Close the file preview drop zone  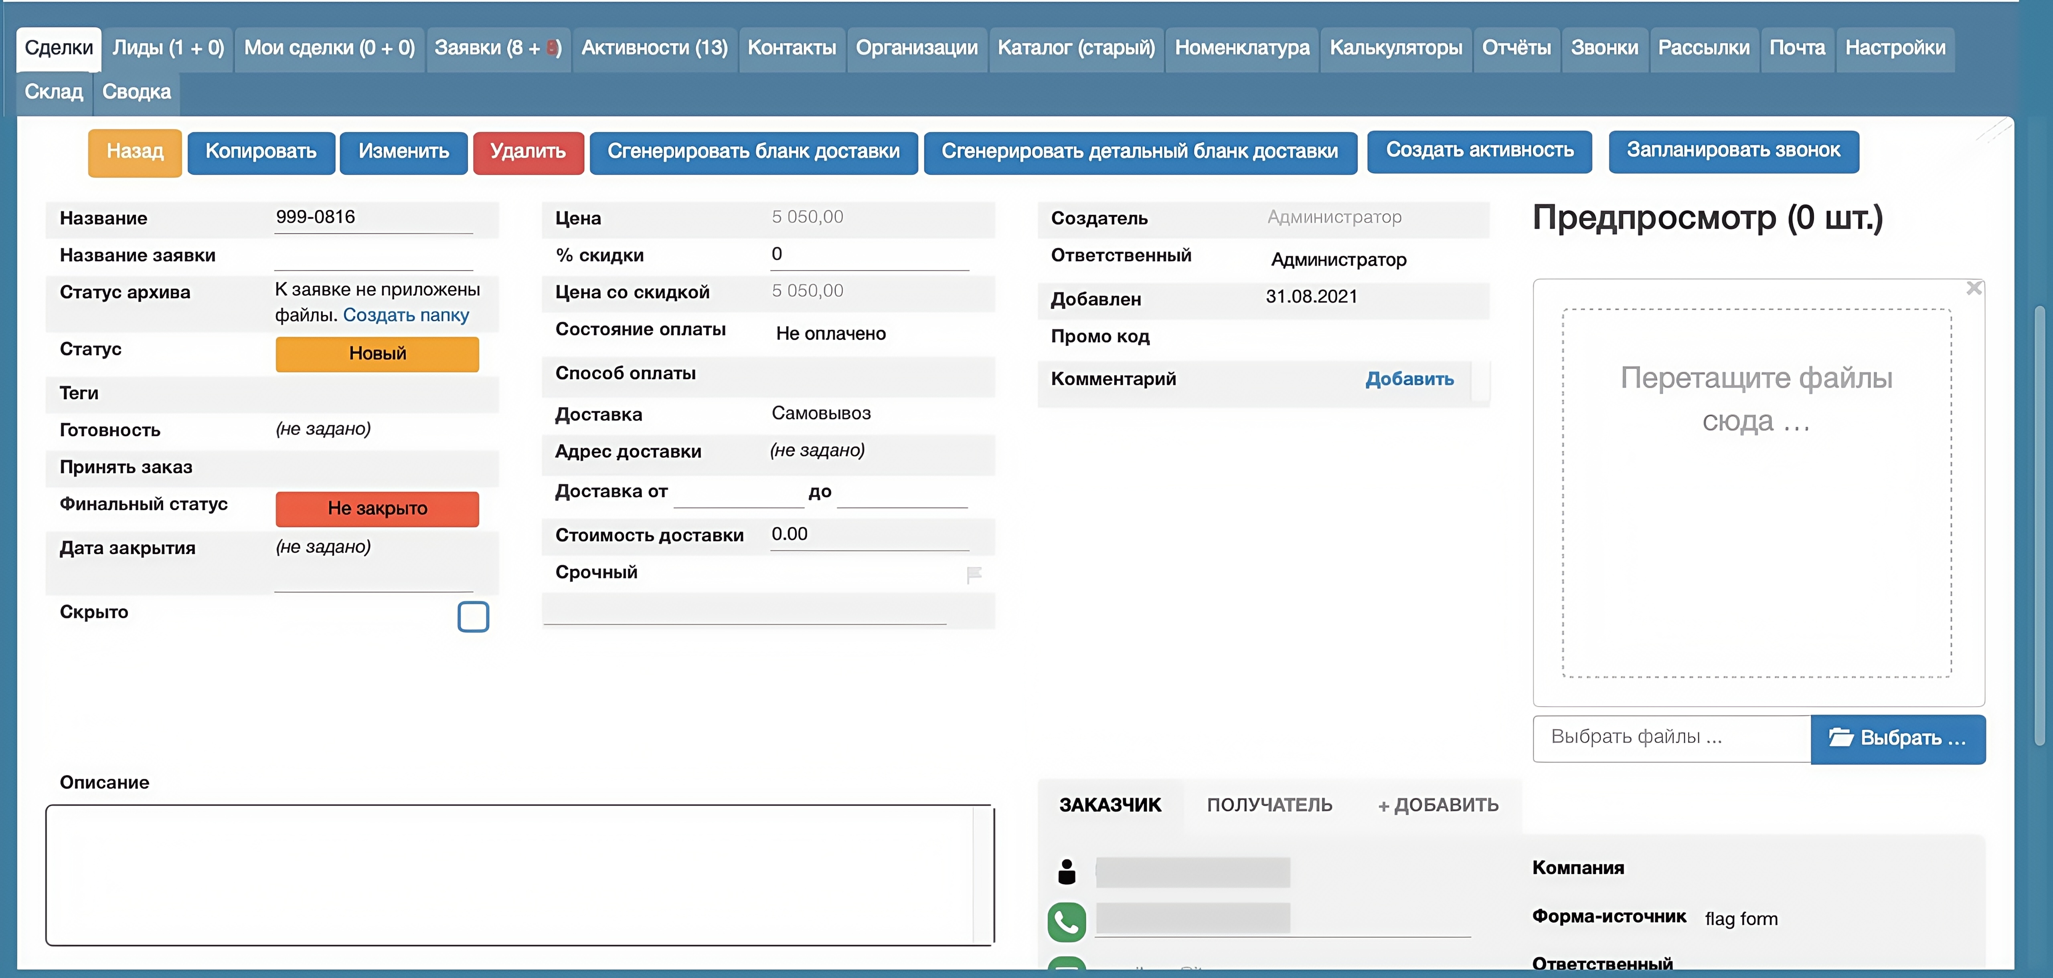[1973, 288]
